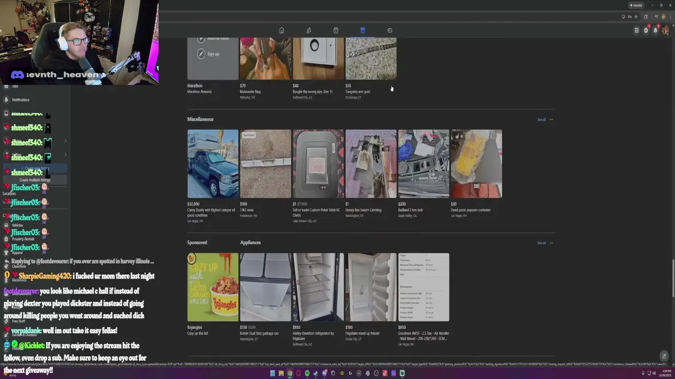Image resolution: width=675 pixels, height=379 pixels.
Task: Switch to Google Chrome on the taskbar
Action: (x=290, y=374)
